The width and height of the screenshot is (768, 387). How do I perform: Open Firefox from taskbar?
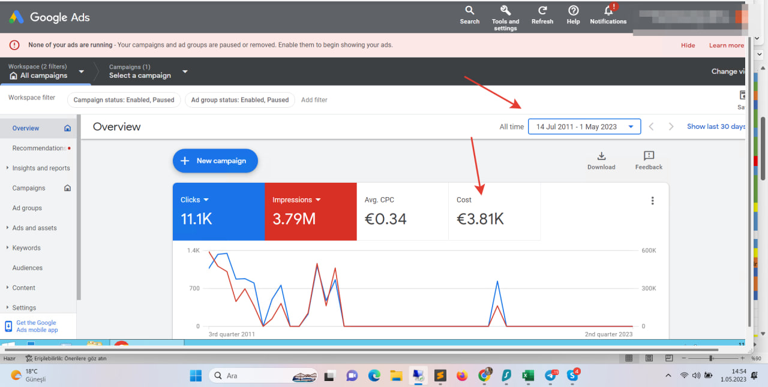461,376
